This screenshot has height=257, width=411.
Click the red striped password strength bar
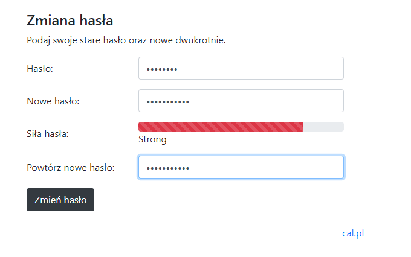221,127
